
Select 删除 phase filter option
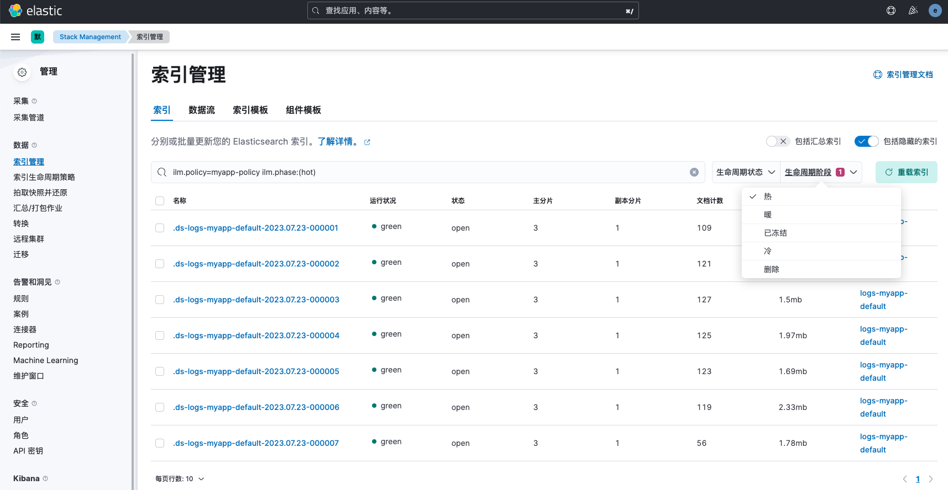[x=821, y=269]
